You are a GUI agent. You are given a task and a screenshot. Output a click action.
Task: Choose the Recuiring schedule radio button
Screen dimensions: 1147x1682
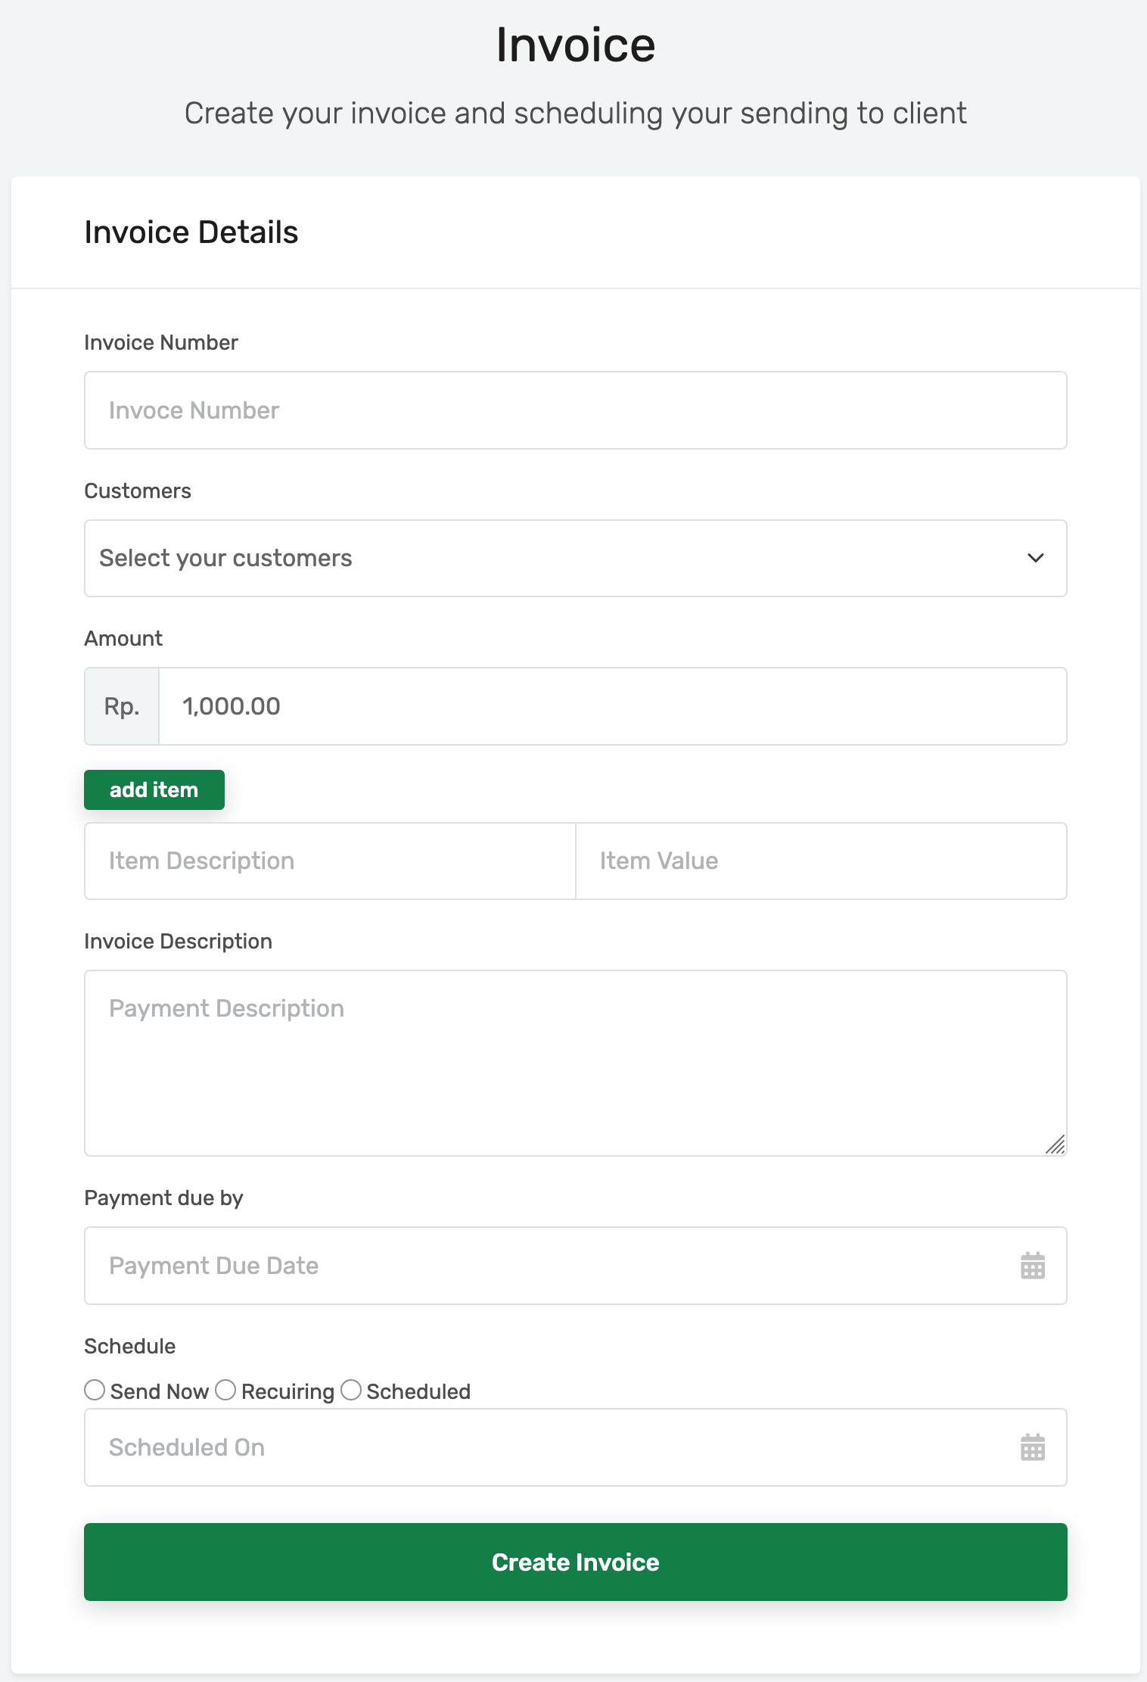pyautogui.click(x=225, y=1391)
